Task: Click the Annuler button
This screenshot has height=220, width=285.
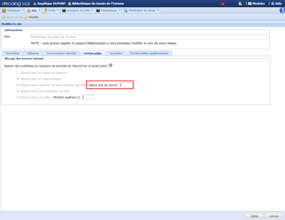Action: click(274, 216)
